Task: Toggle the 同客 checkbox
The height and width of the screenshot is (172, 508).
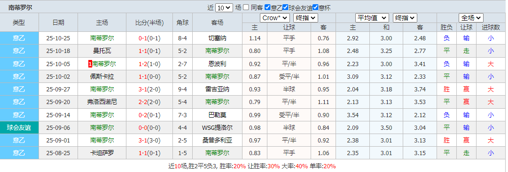Action: (x=246, y=7)
